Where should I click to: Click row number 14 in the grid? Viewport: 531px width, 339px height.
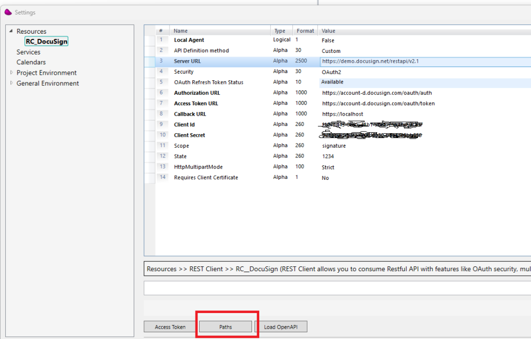point(162,177)
